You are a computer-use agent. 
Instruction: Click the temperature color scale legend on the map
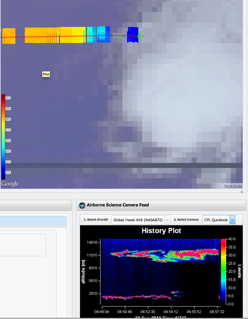[3, 136]
